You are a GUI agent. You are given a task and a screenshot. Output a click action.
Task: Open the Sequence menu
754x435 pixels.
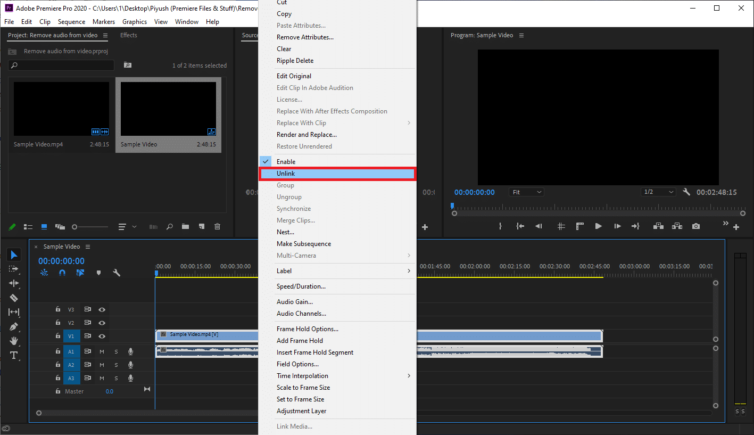point(72,21)
